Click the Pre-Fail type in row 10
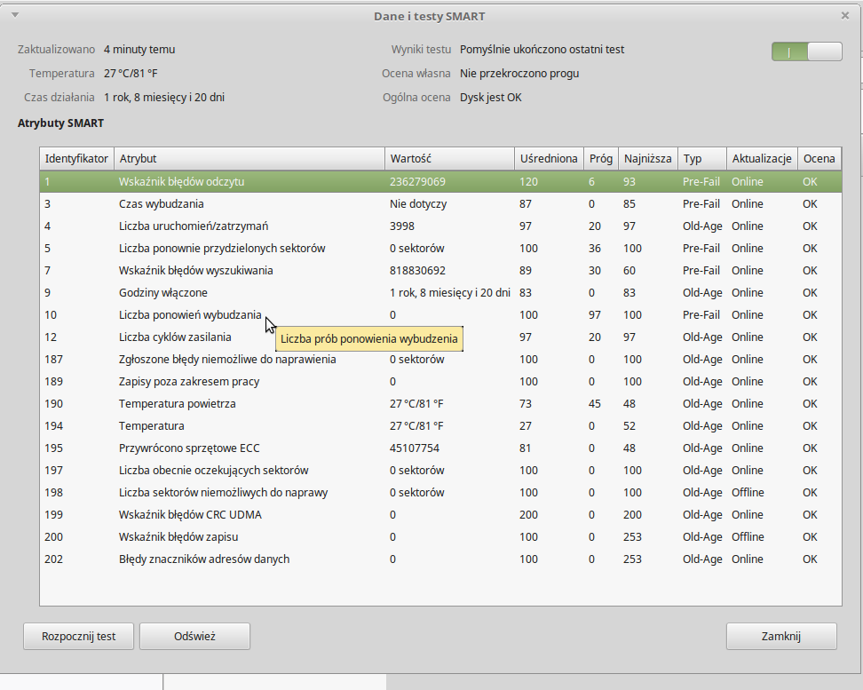The width and height of the screenshot is (863, 690). tap(701, 315)
